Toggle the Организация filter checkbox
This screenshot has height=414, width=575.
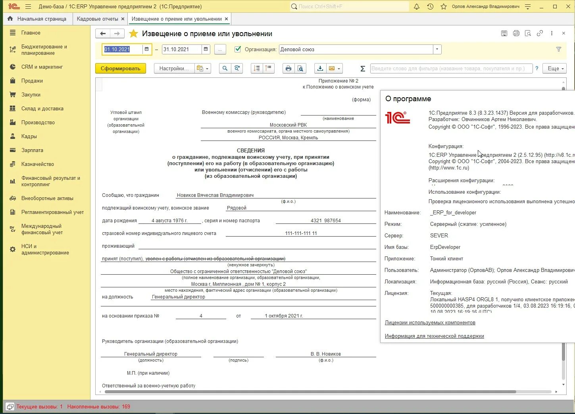[238, 49]
